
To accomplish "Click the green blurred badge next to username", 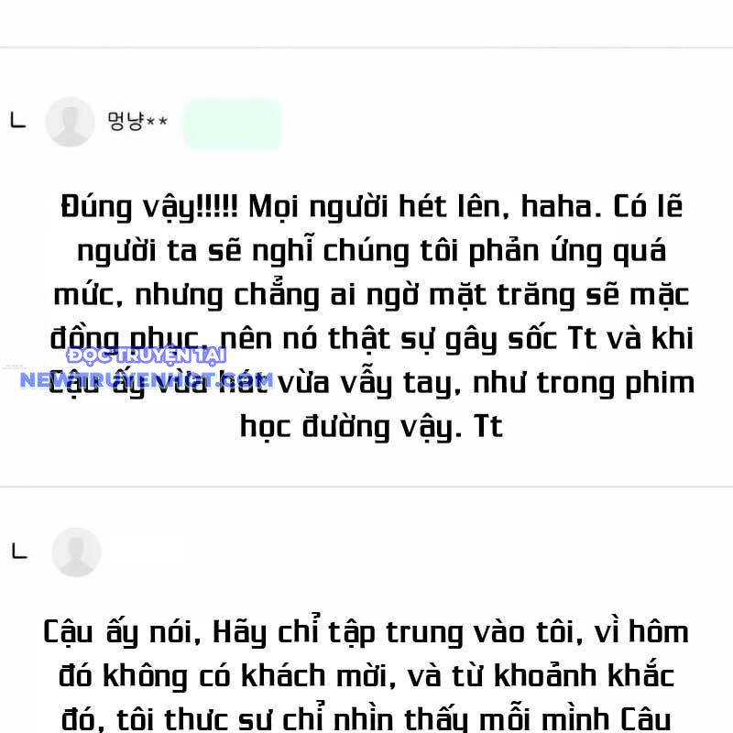I will pyautogui.click(x=233, y=124).
